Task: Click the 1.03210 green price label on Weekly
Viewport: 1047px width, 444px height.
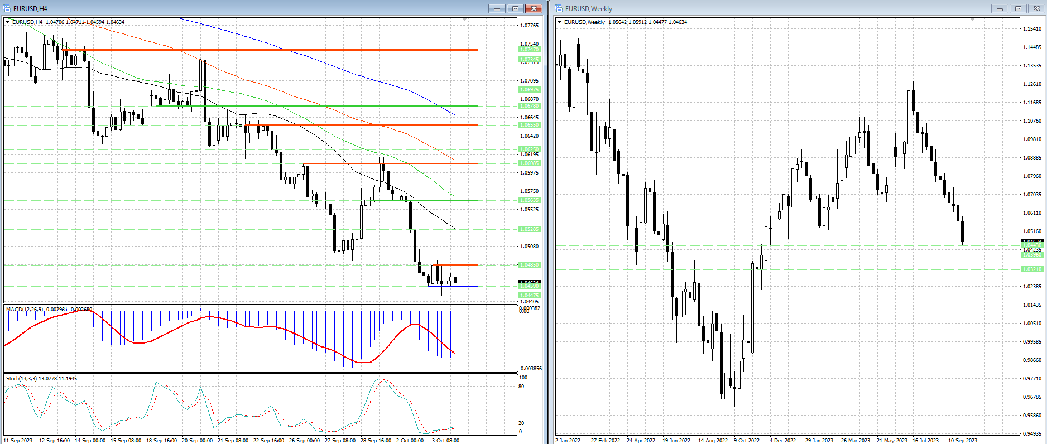Action: coord(1031,269)
